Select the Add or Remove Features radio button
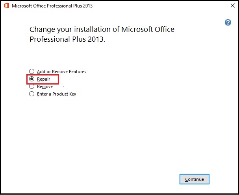Viewport: 239px width, 195px height. tap(32, 71)
